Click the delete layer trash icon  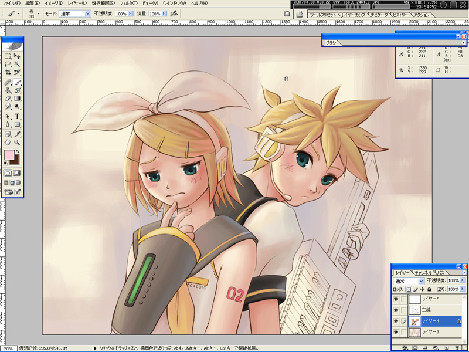(457, 348)
